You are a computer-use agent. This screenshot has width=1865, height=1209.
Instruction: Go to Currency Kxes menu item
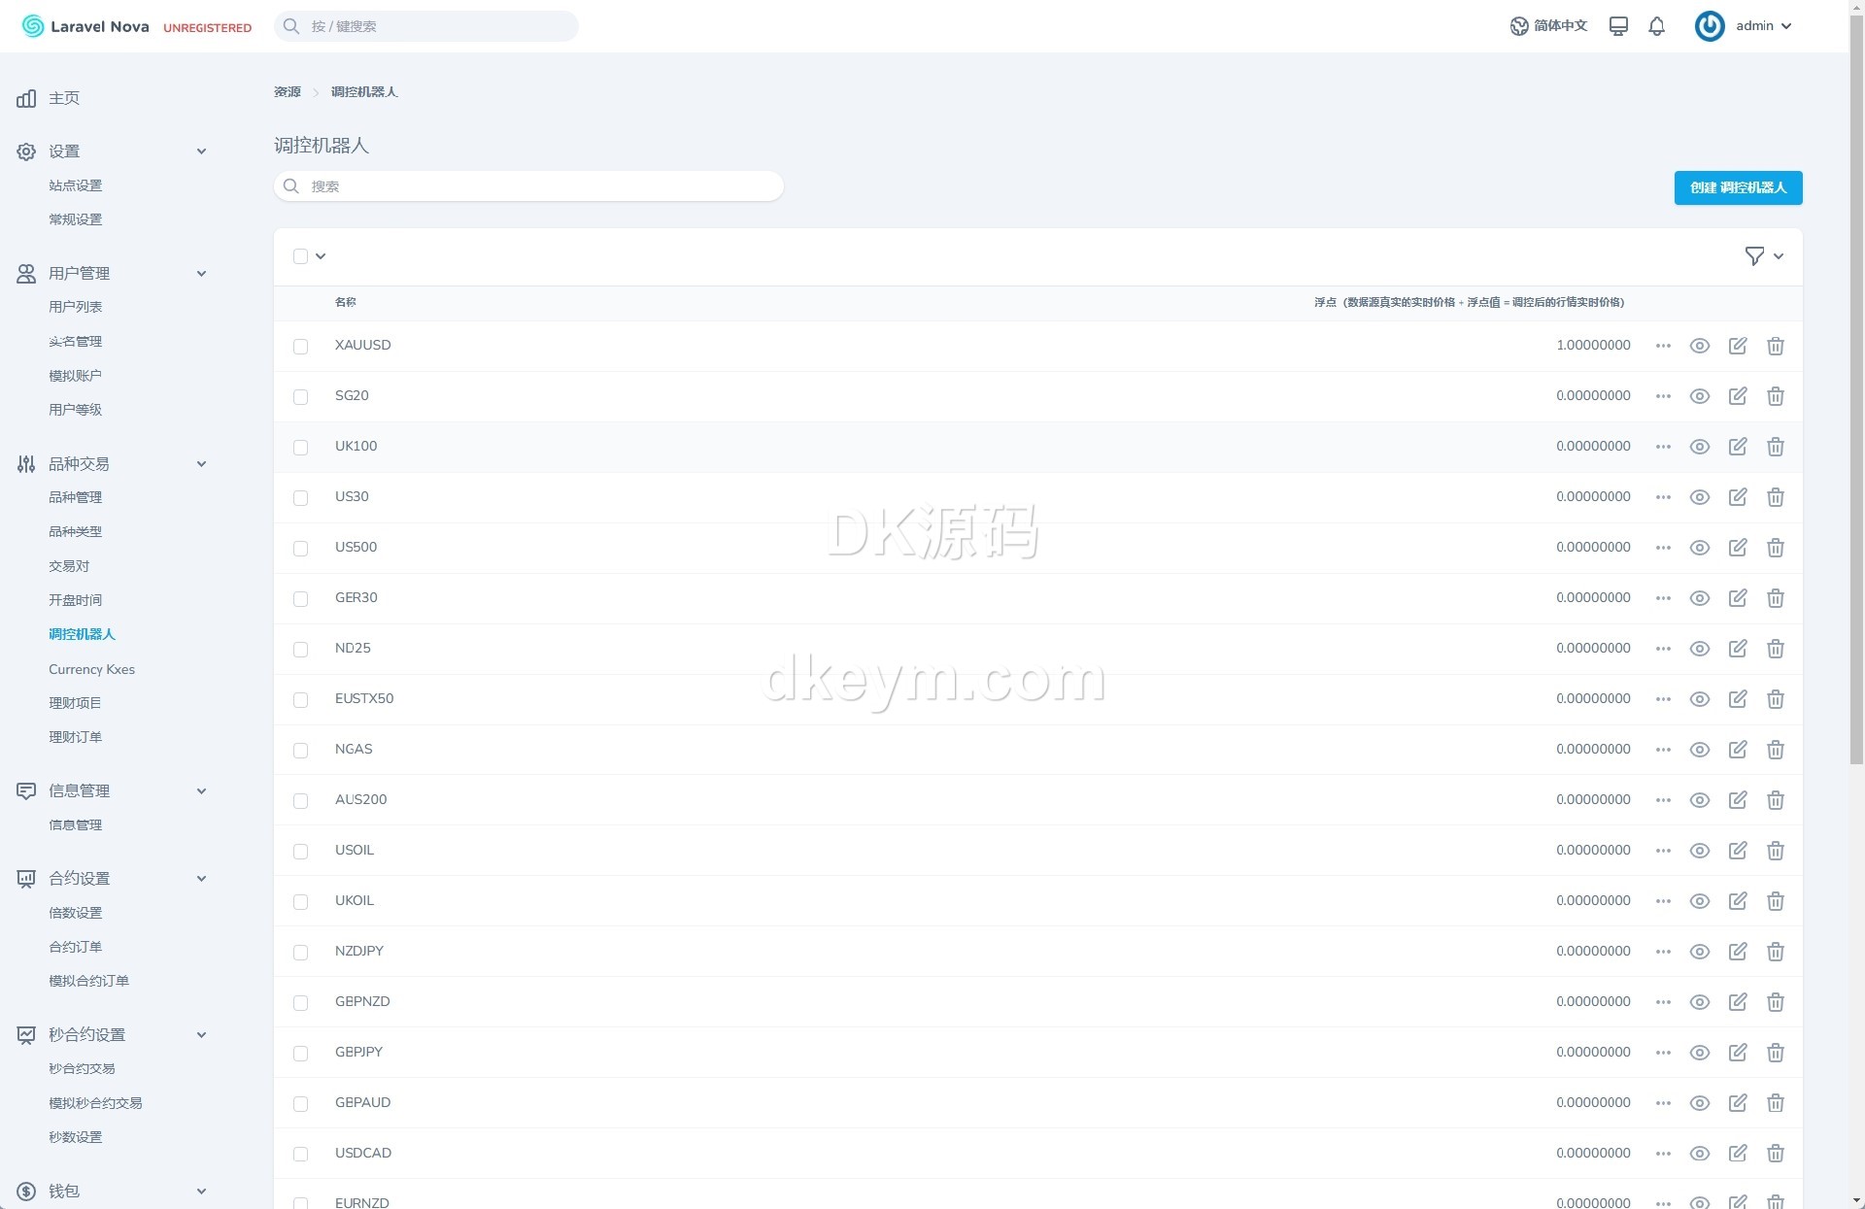(x=91, y=669)
